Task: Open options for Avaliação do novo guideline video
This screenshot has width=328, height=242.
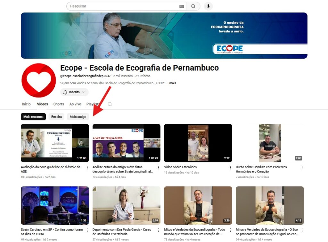Action: pyautogui.click(x=87, y=167)
